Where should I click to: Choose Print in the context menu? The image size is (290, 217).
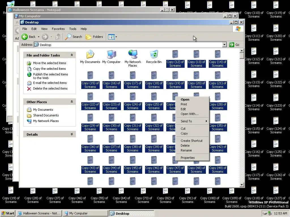192,104
